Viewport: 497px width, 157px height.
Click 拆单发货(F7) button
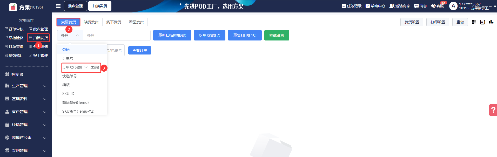(210, 35)
